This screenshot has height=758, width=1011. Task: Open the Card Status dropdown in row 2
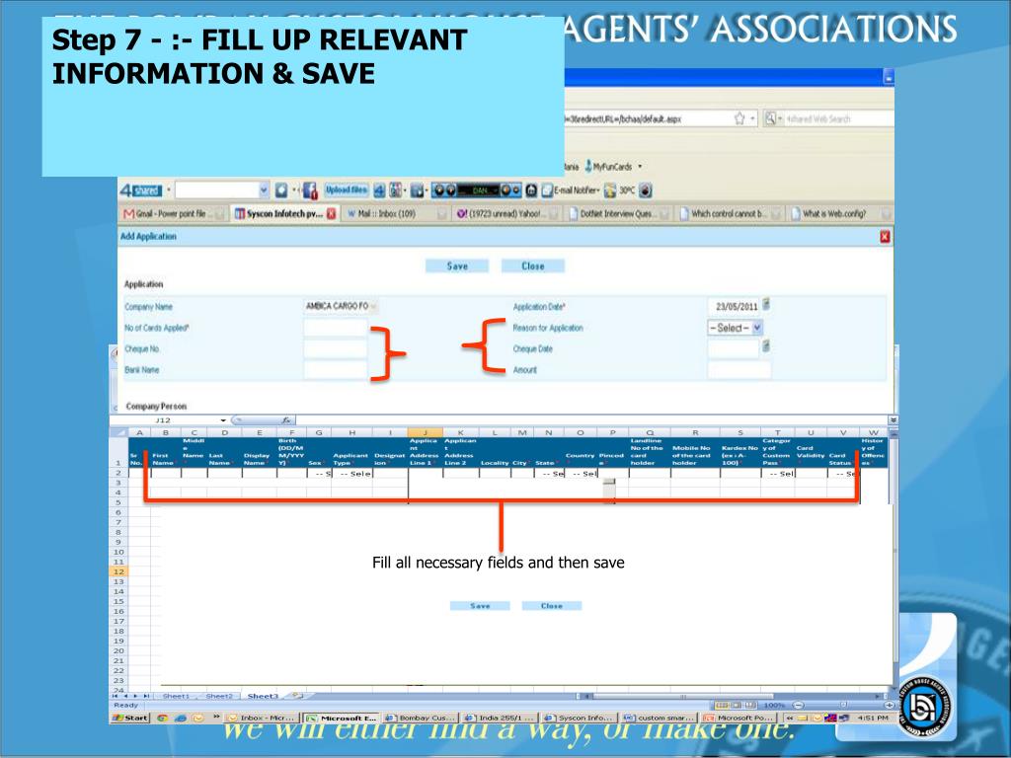point(843,473)
